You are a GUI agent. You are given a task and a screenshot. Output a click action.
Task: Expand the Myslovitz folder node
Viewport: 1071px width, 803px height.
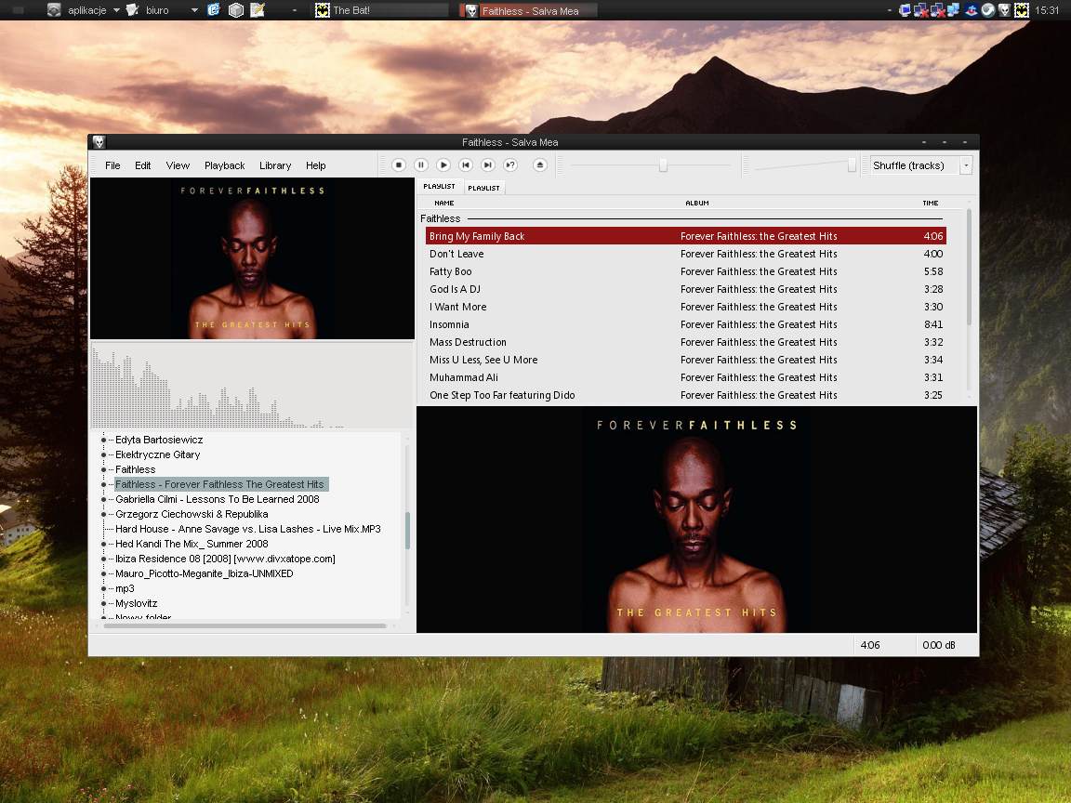[x=103, y=603]
